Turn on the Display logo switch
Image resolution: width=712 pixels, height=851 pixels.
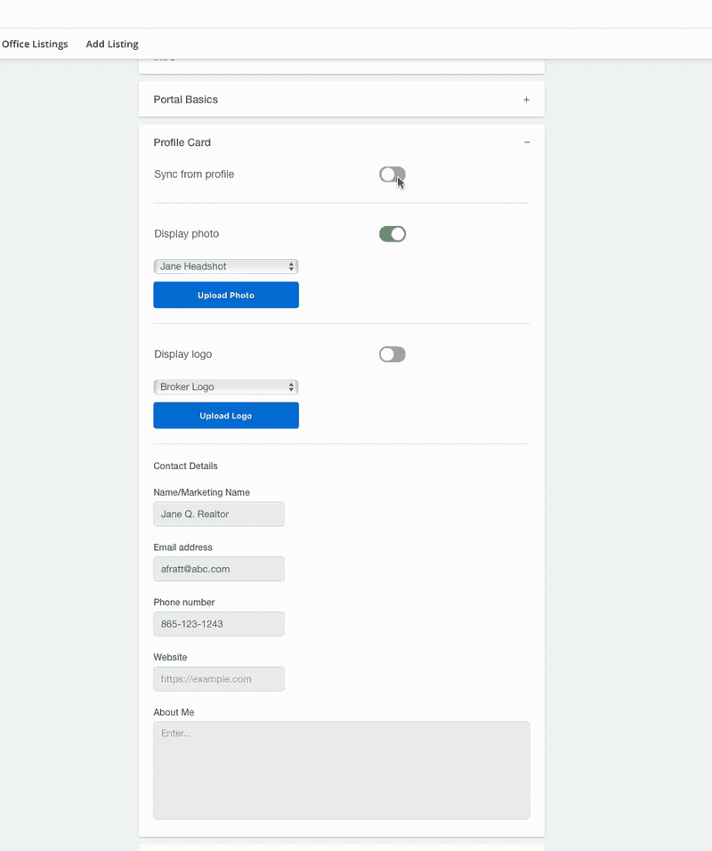392,354
